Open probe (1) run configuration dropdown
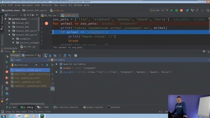The width and height of the screenshot is (210, 118). pyautogui.click(x=159, y=10)
